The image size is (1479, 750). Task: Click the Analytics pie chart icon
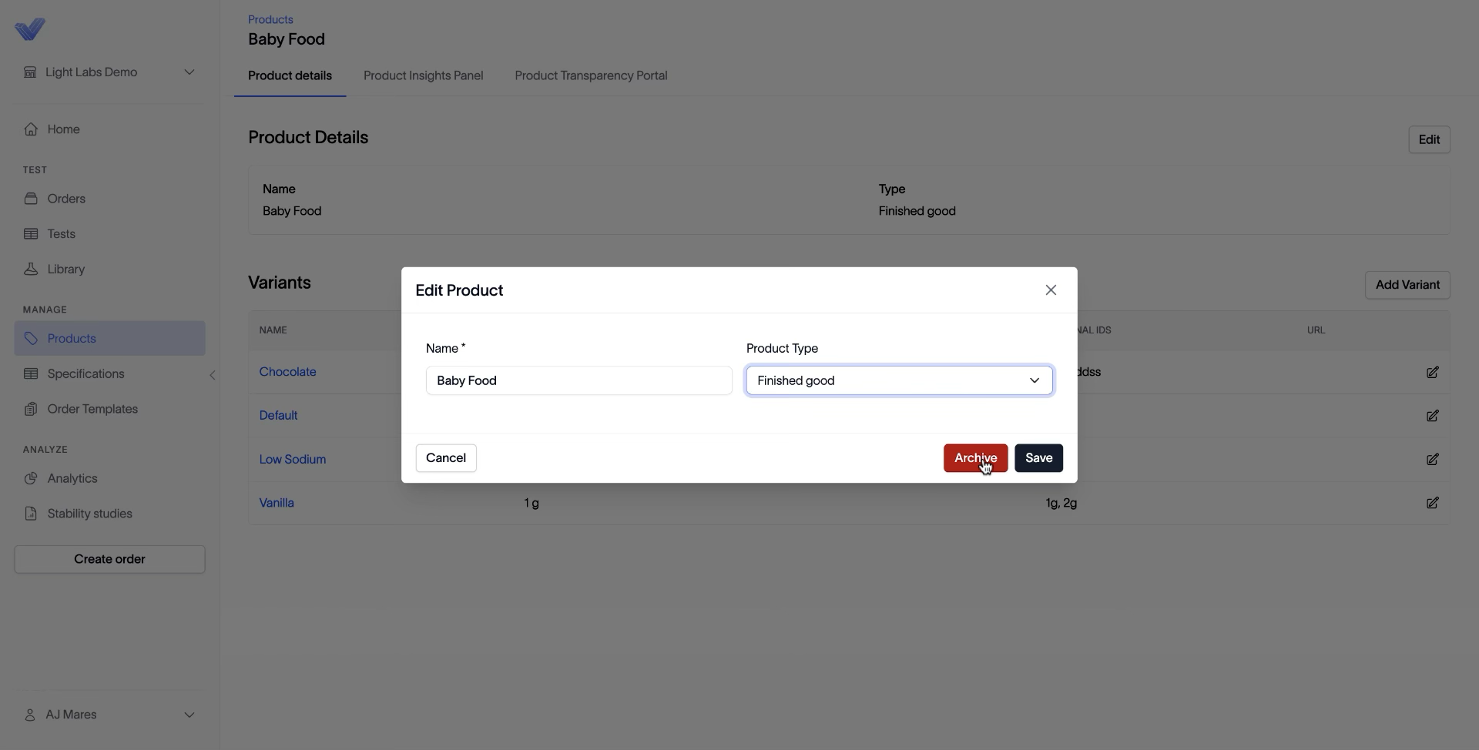[31, 478]
